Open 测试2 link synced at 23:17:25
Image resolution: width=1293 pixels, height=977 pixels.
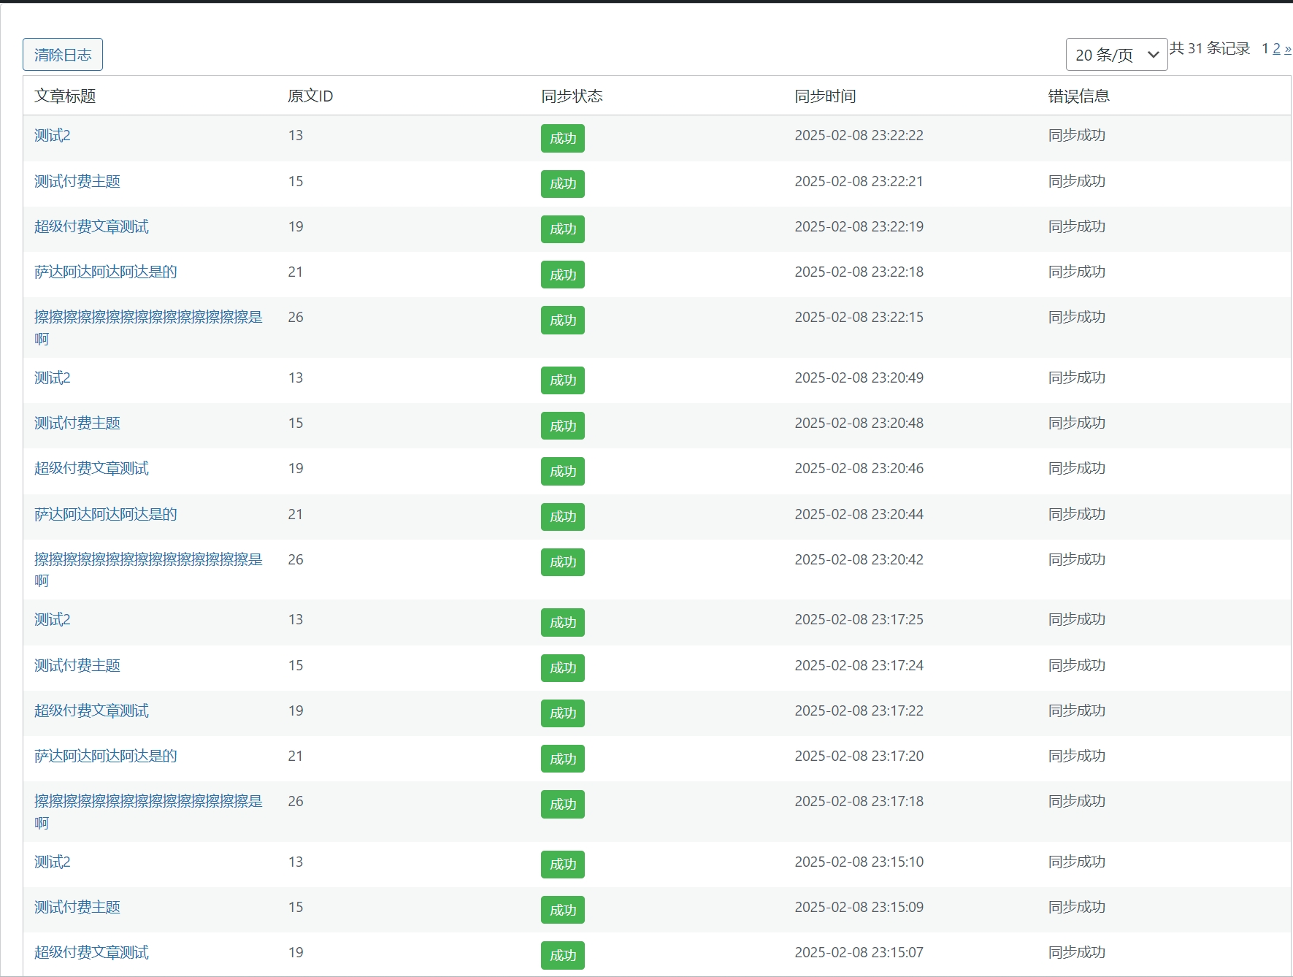(53, 619)
